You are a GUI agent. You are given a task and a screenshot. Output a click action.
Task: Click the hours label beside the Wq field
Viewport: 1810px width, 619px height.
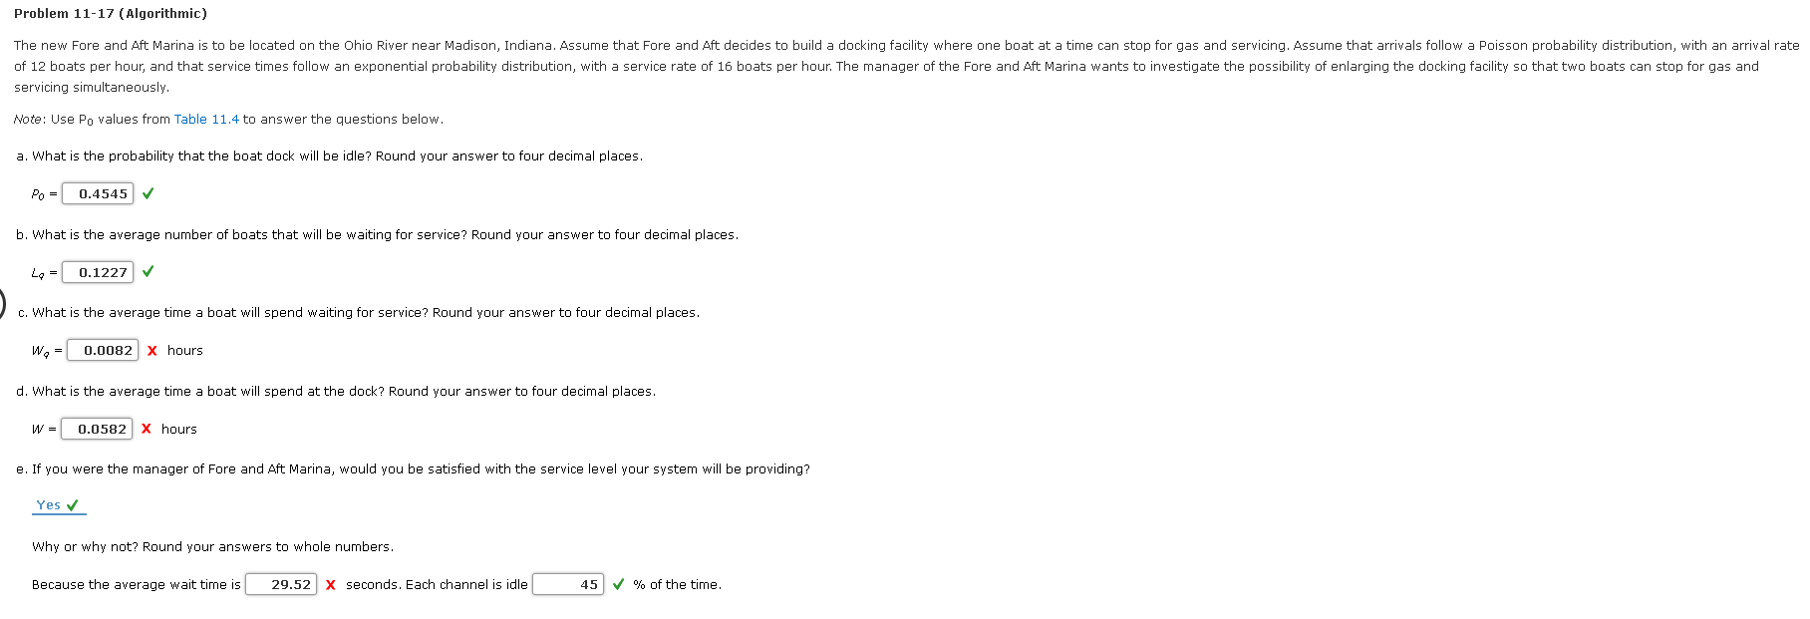tap(187, 350)
